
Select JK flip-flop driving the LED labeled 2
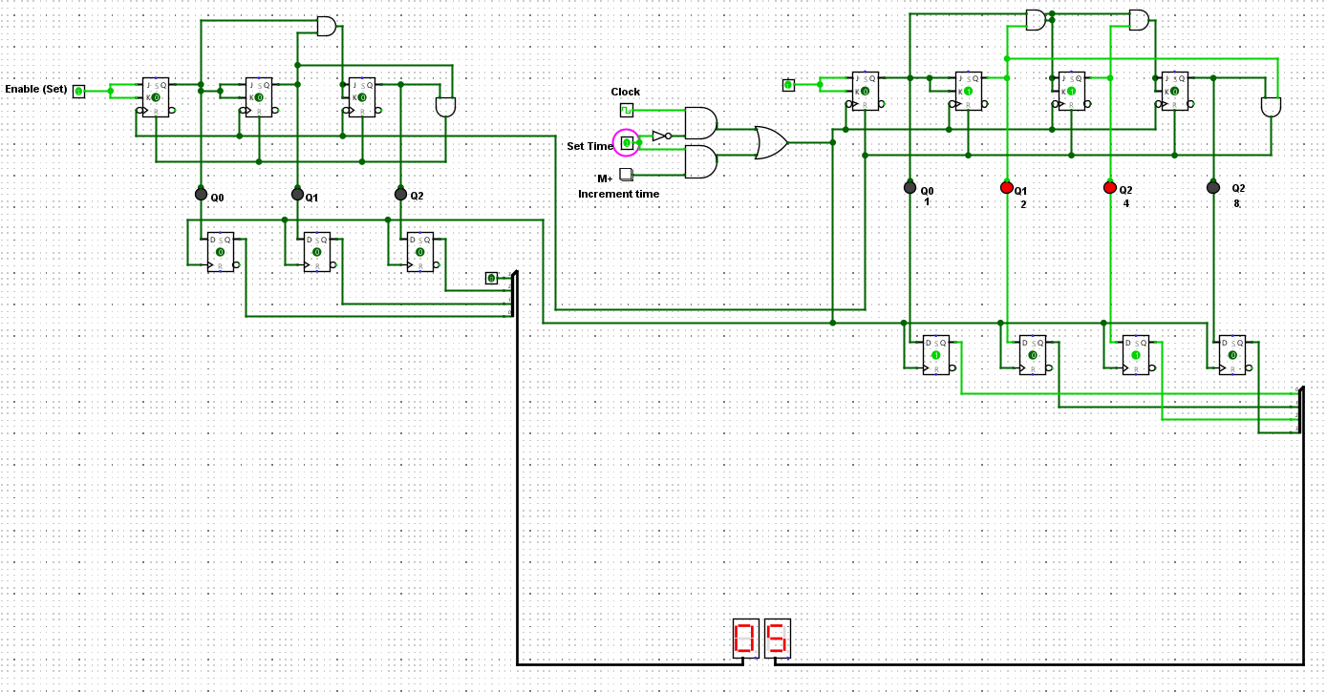tap(969, 91)
